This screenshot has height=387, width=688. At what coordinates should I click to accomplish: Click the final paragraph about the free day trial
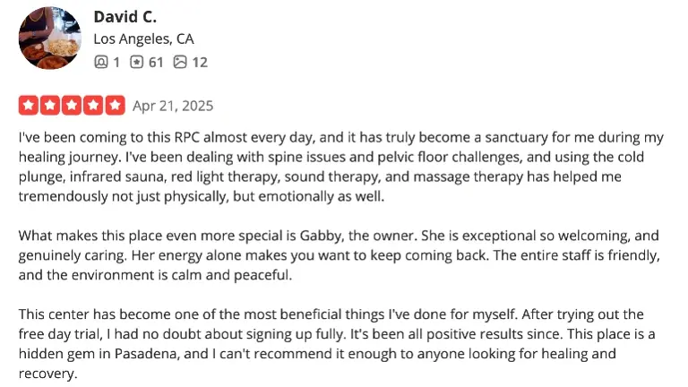(x=340, y=345)
